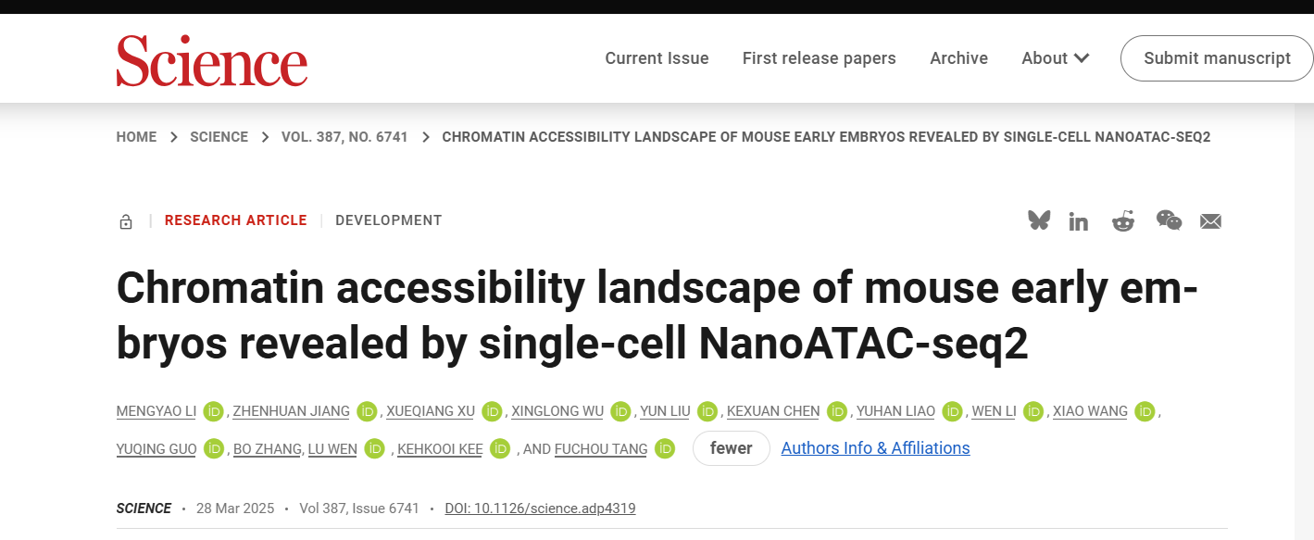Viewport: 1314px width, 540px height.
Task: Expand the About dropdown menu
Action: [1056, 58]
